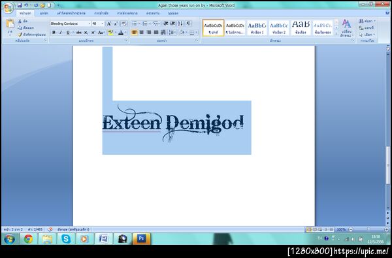
Task: Apply the yellow text highlight color
Action: 110,33
